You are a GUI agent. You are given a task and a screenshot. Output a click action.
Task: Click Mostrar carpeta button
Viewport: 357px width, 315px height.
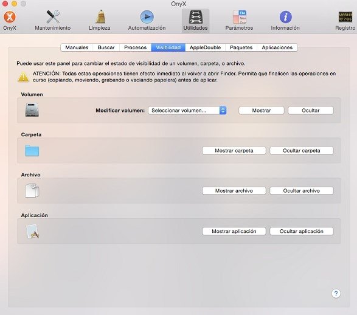click(234, 150)
